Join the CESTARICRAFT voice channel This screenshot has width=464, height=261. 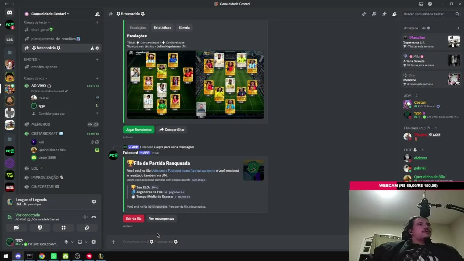(61, 133)
